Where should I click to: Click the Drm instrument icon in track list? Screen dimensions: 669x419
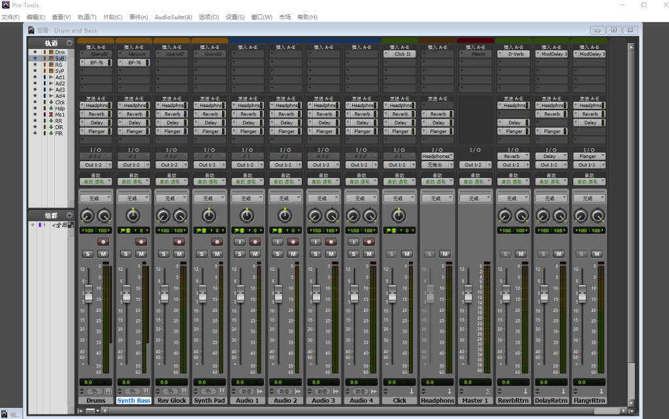pos(51,52)
